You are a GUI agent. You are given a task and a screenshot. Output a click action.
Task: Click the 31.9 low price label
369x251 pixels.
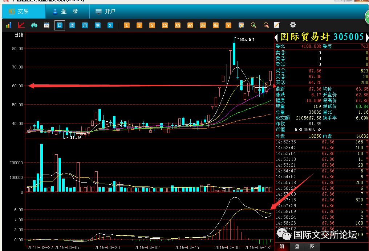tap(75, 138)
